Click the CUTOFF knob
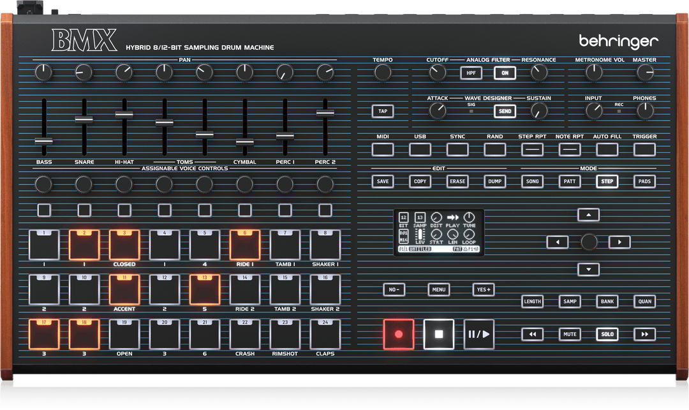Image resolution: width=689 pixels, height=410 pixels. pyautogui.click(x=437, y=73)
